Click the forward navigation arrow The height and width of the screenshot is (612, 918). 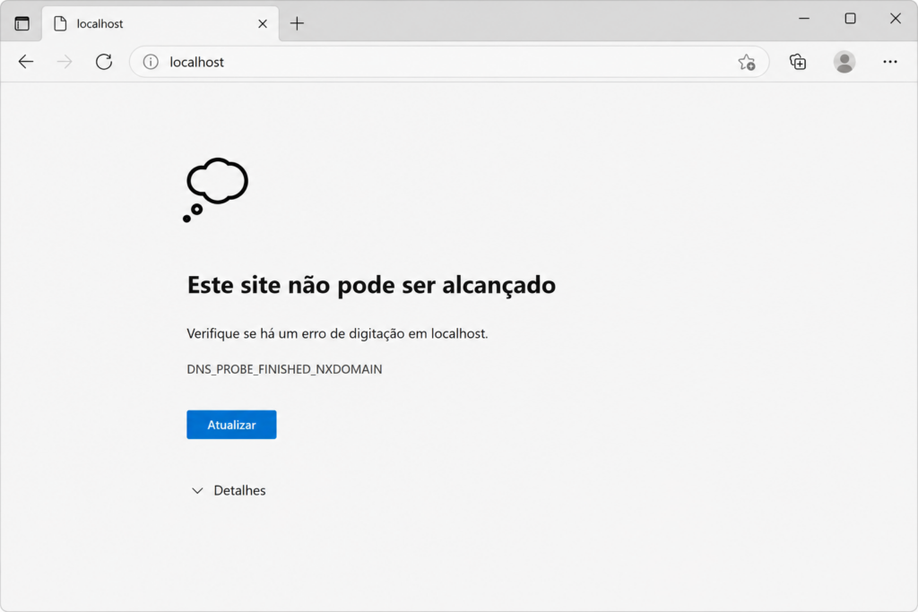65,62
